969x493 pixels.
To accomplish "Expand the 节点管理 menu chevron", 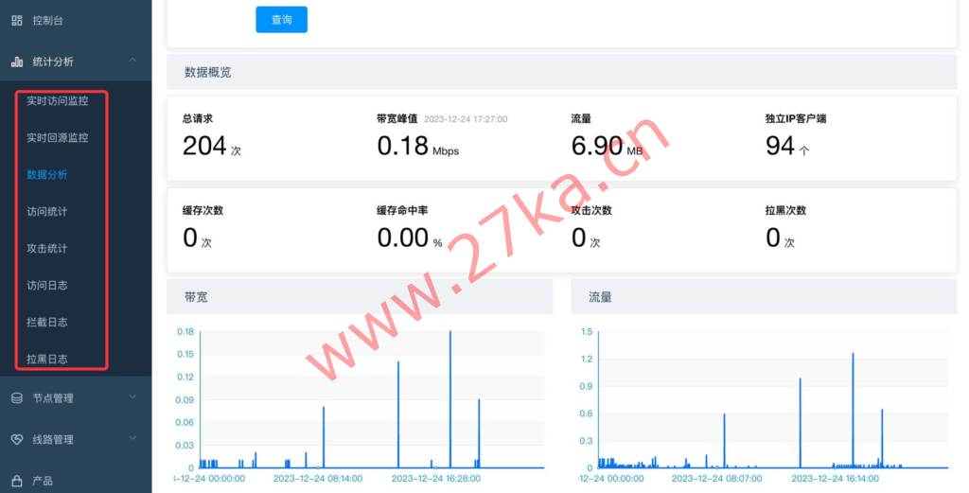I will click(x=132, y=398).
